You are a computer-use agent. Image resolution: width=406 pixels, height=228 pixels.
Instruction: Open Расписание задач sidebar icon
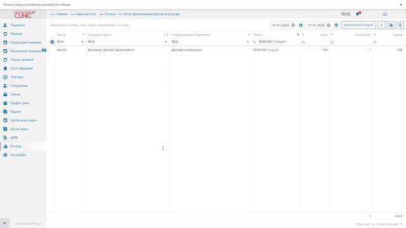click(x=5, y=120)
